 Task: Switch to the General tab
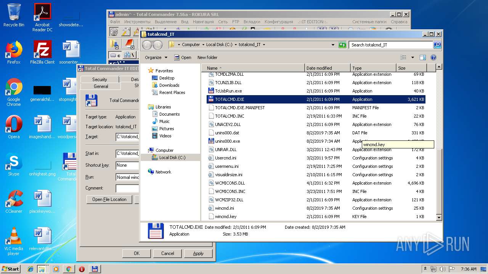tap(101, 86)
